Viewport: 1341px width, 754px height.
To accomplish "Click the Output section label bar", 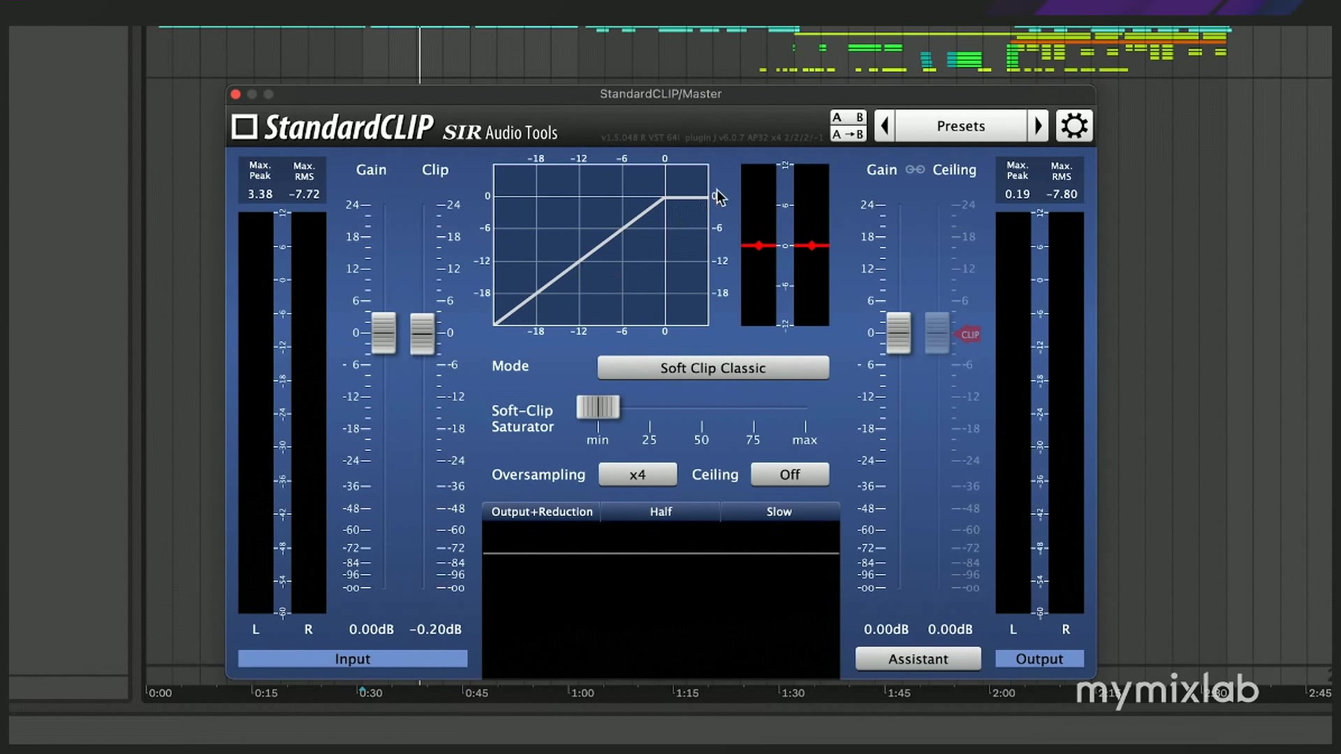I will (x=1039, y=659).
